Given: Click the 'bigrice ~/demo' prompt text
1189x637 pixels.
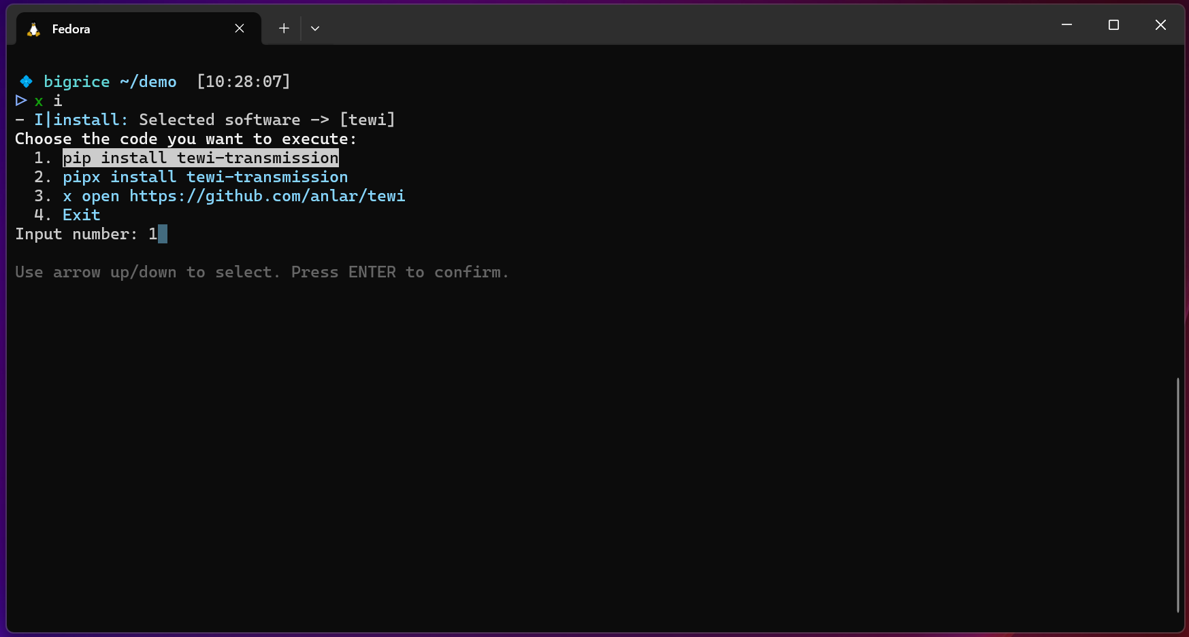Looking at the screenshot, I should point(110,82).
